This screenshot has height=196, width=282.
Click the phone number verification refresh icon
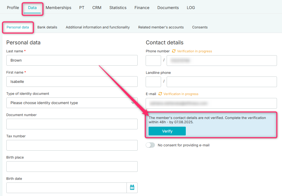click(x=174, y=51)
